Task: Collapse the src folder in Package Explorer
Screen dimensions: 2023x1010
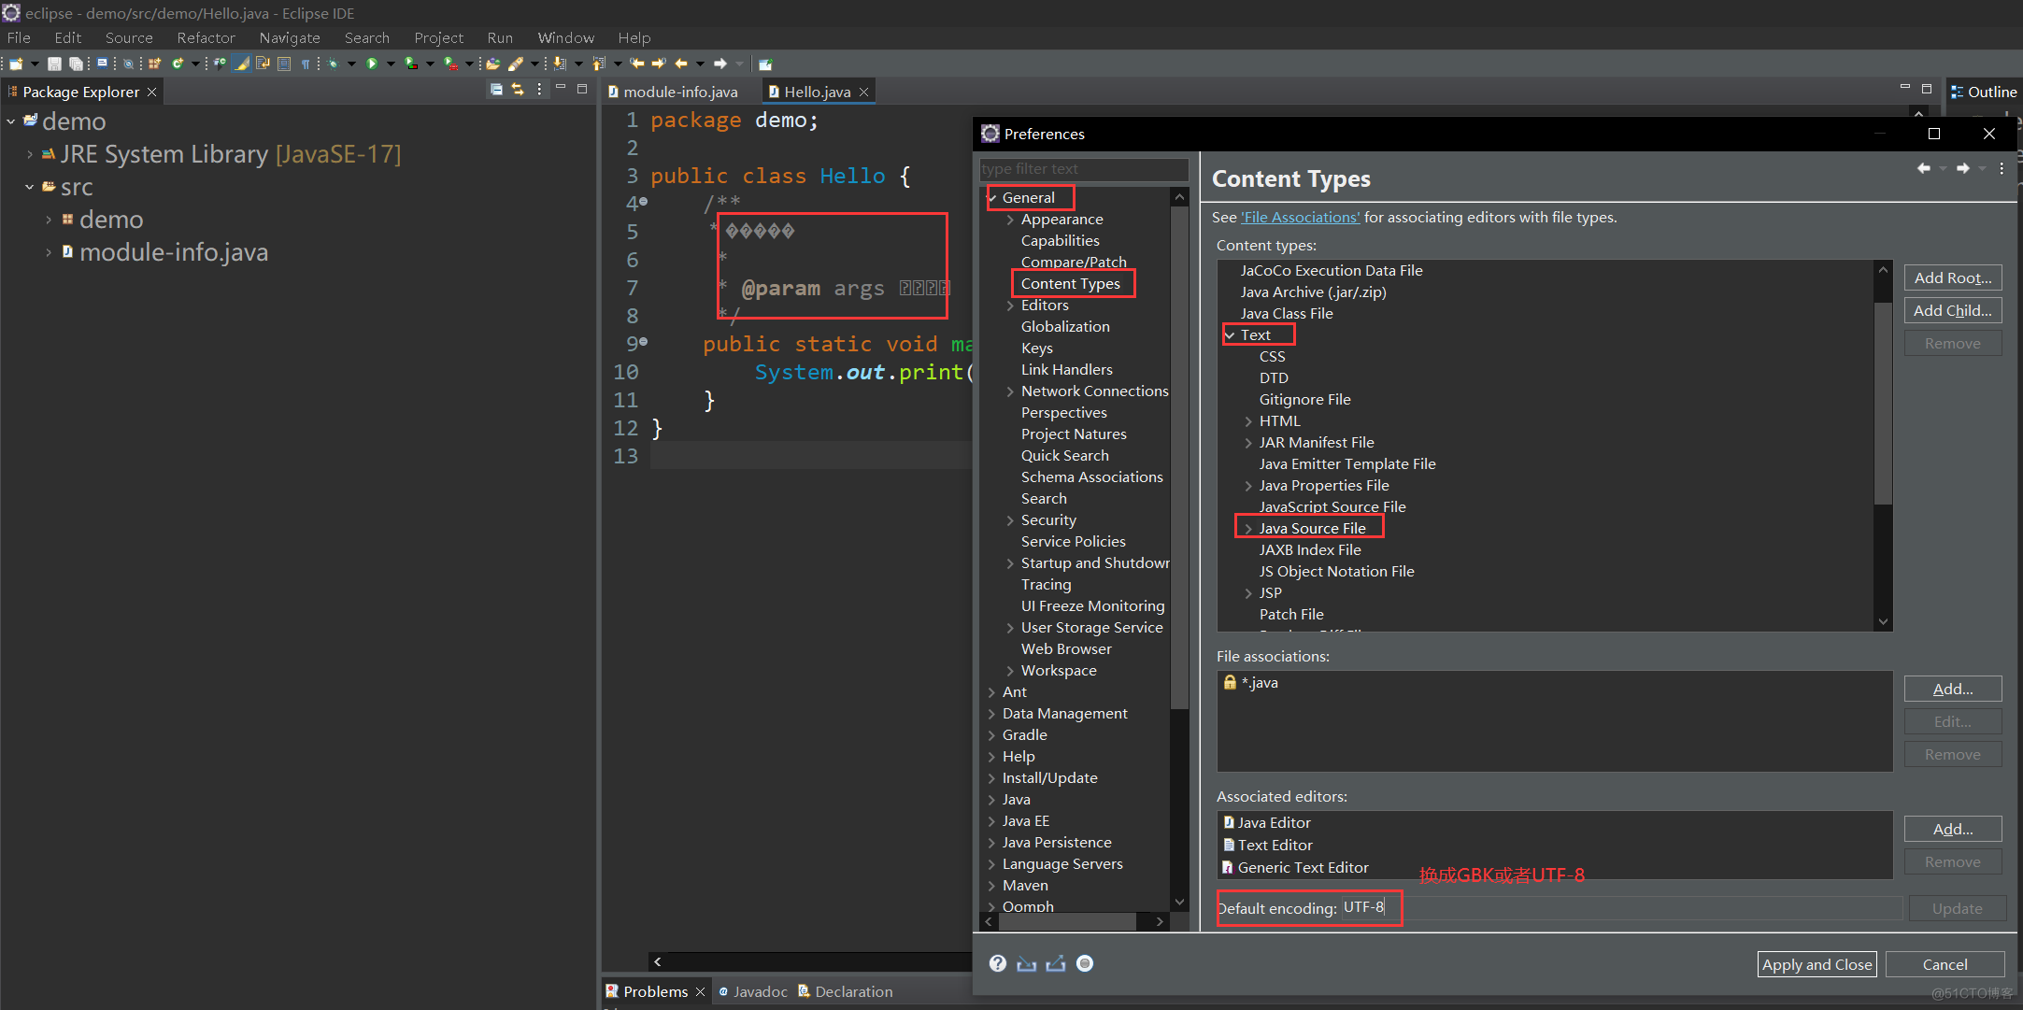Action: pos(30,187)
